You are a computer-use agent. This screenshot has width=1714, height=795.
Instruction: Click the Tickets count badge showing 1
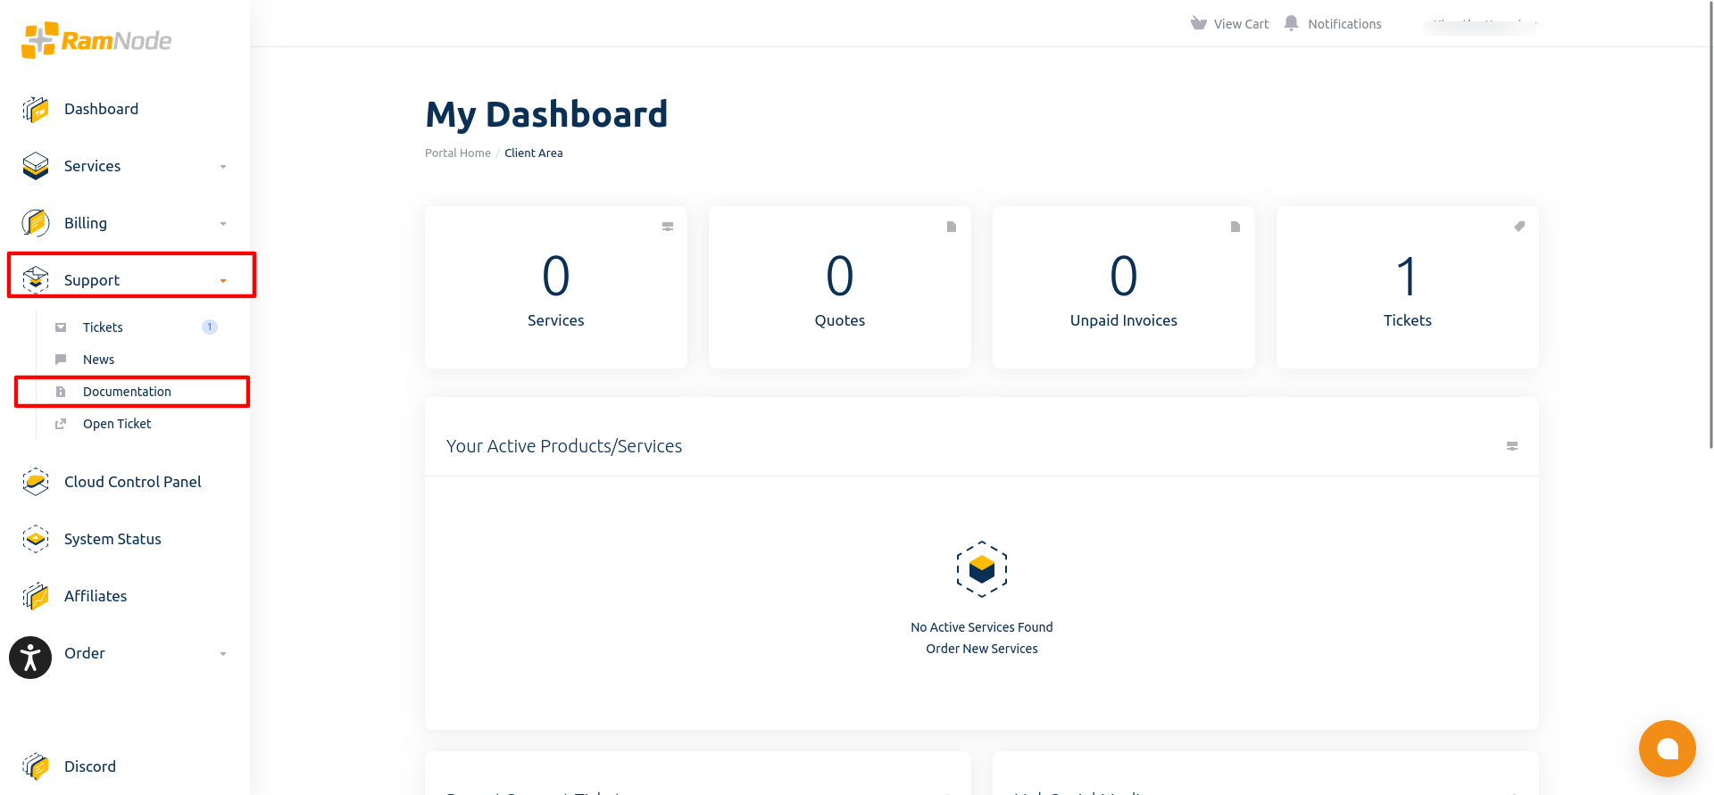coord(210,327)
